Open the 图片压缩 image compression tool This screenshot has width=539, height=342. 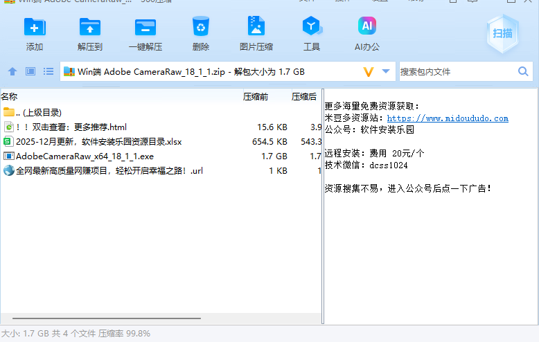[x=256, y=28]
